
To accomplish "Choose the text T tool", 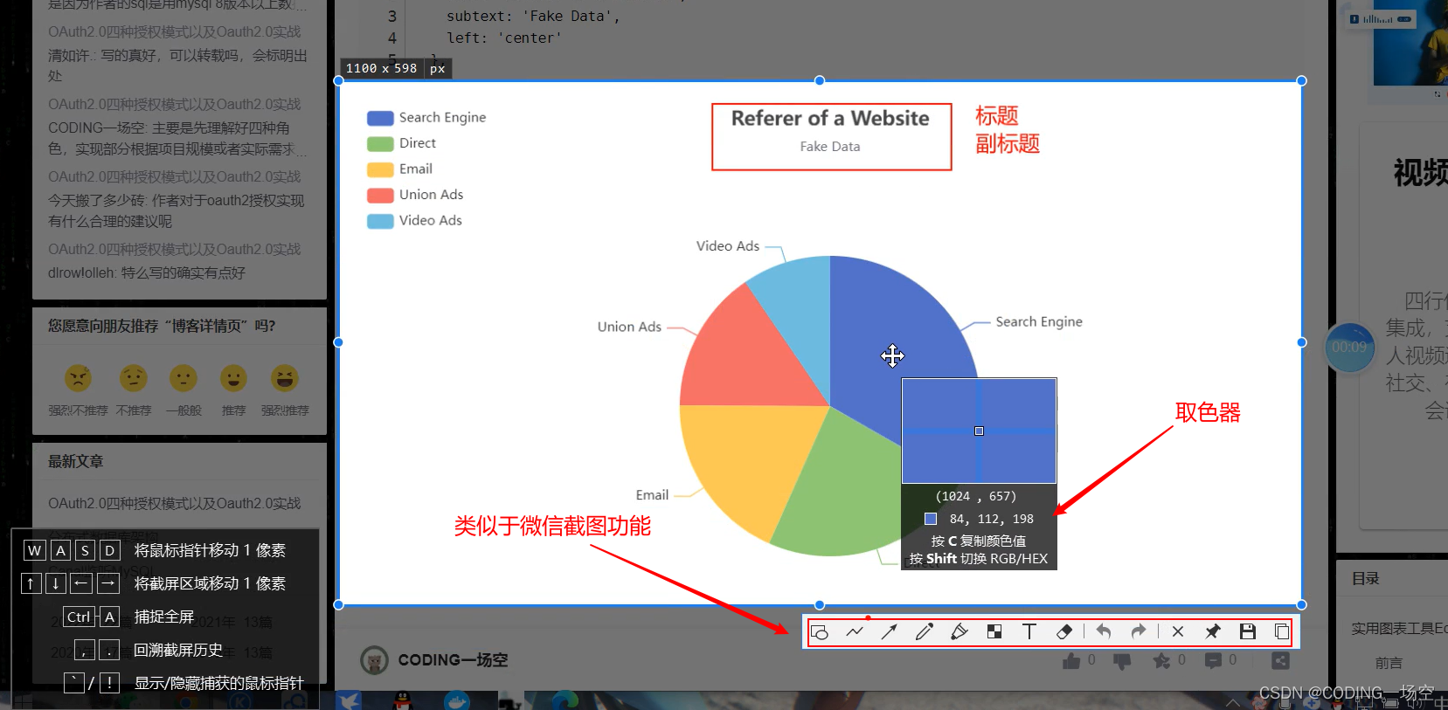I will (1029, 632).
